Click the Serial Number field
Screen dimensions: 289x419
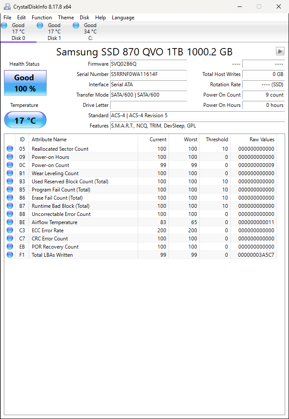point(148,74)
